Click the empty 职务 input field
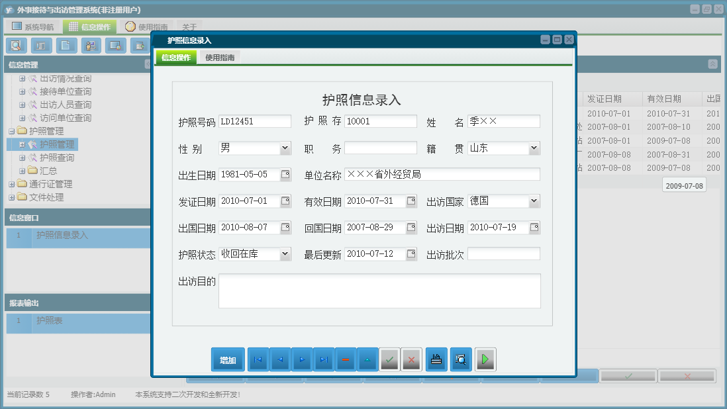This screenshot has width=727, height=409. [x=381, y=148]
